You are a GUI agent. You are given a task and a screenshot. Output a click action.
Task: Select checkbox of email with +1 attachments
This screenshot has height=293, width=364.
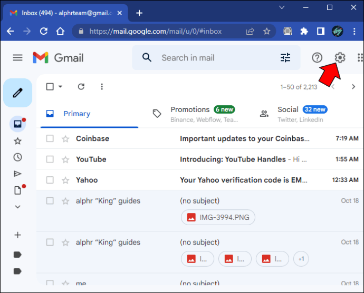tap(50, 243)
